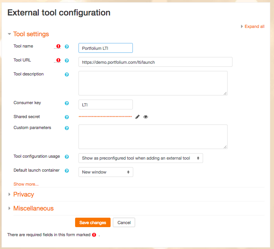Viewport: 274px width, 249px height.
Task: Focus the Consumer key input field
Action: click(x=106, y=105)
